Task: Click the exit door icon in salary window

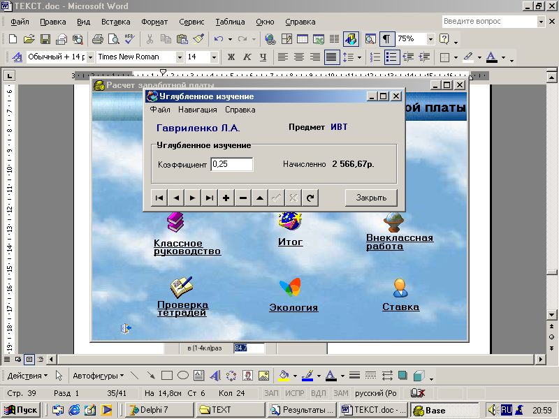Action: [126, 328]
